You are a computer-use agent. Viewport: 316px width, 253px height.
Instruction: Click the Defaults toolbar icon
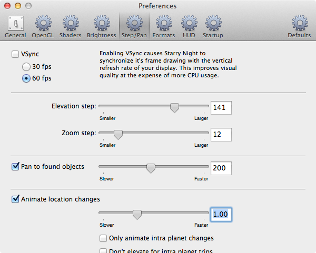299,26
